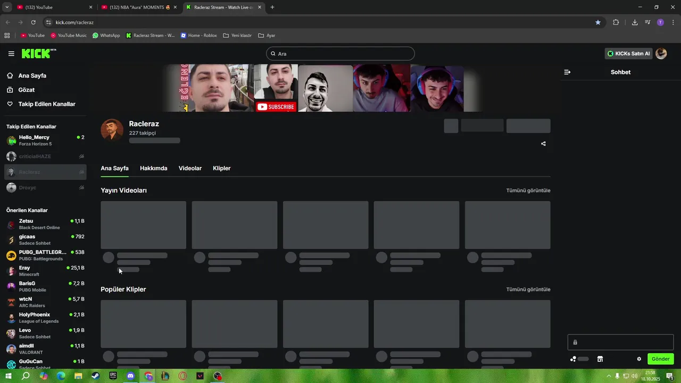Open a new Chrome tab

[272, 7]
